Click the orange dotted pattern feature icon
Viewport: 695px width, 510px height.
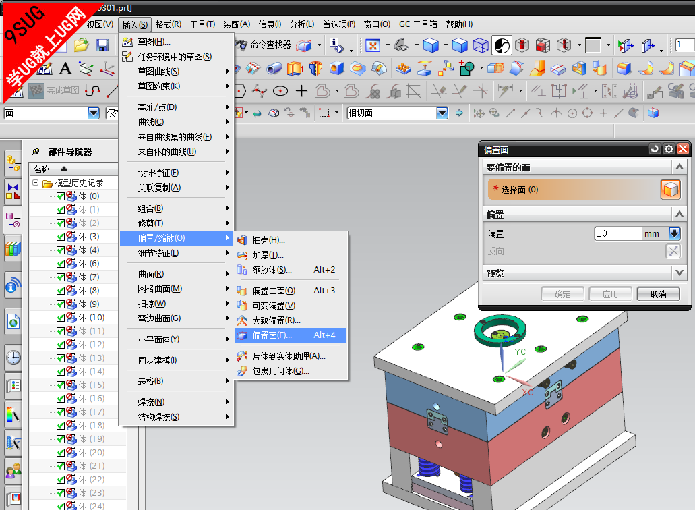point(403,68)
